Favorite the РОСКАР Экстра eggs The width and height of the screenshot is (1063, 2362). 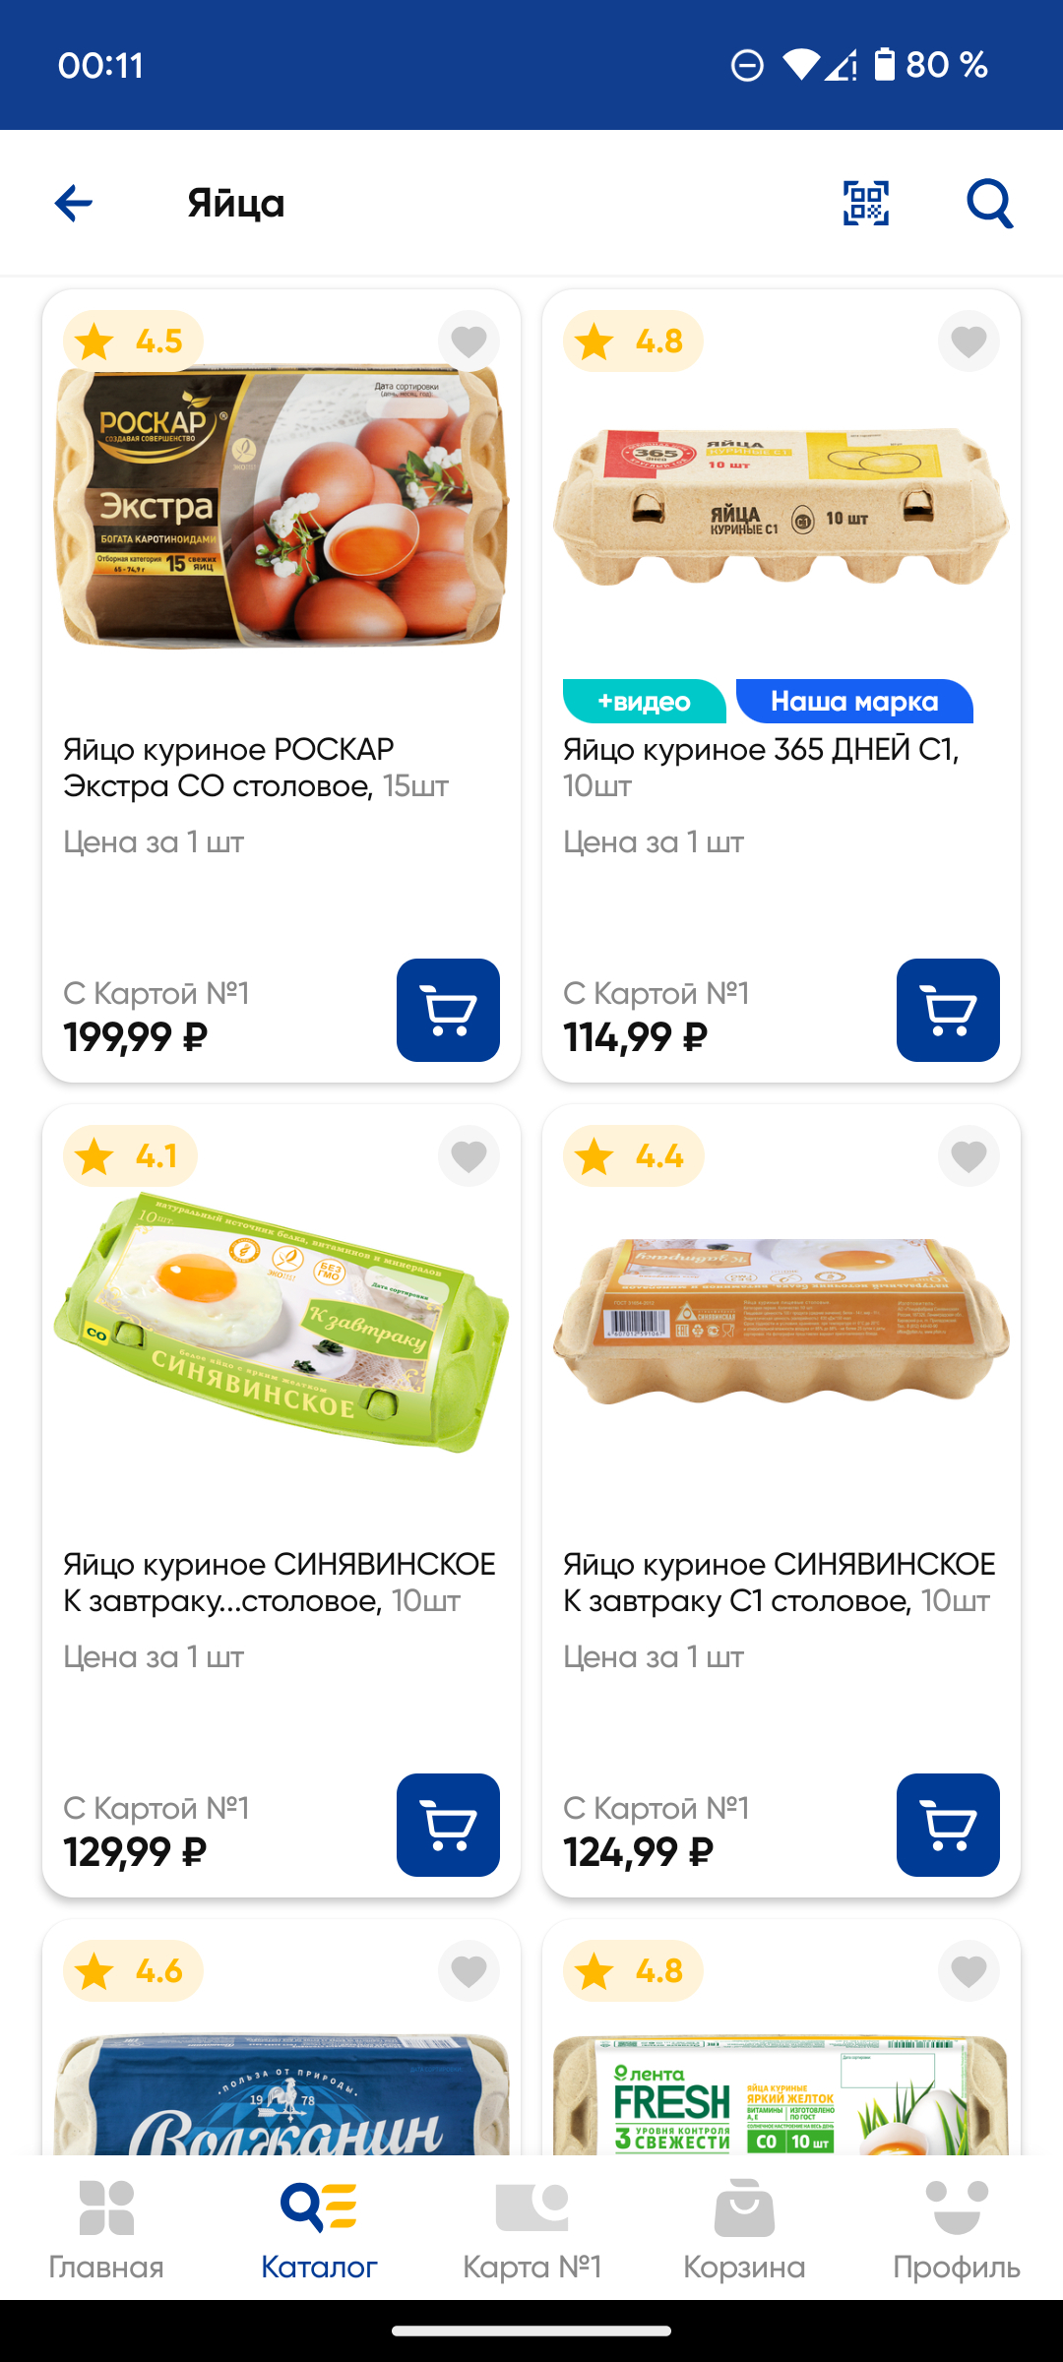pos(469,342)
